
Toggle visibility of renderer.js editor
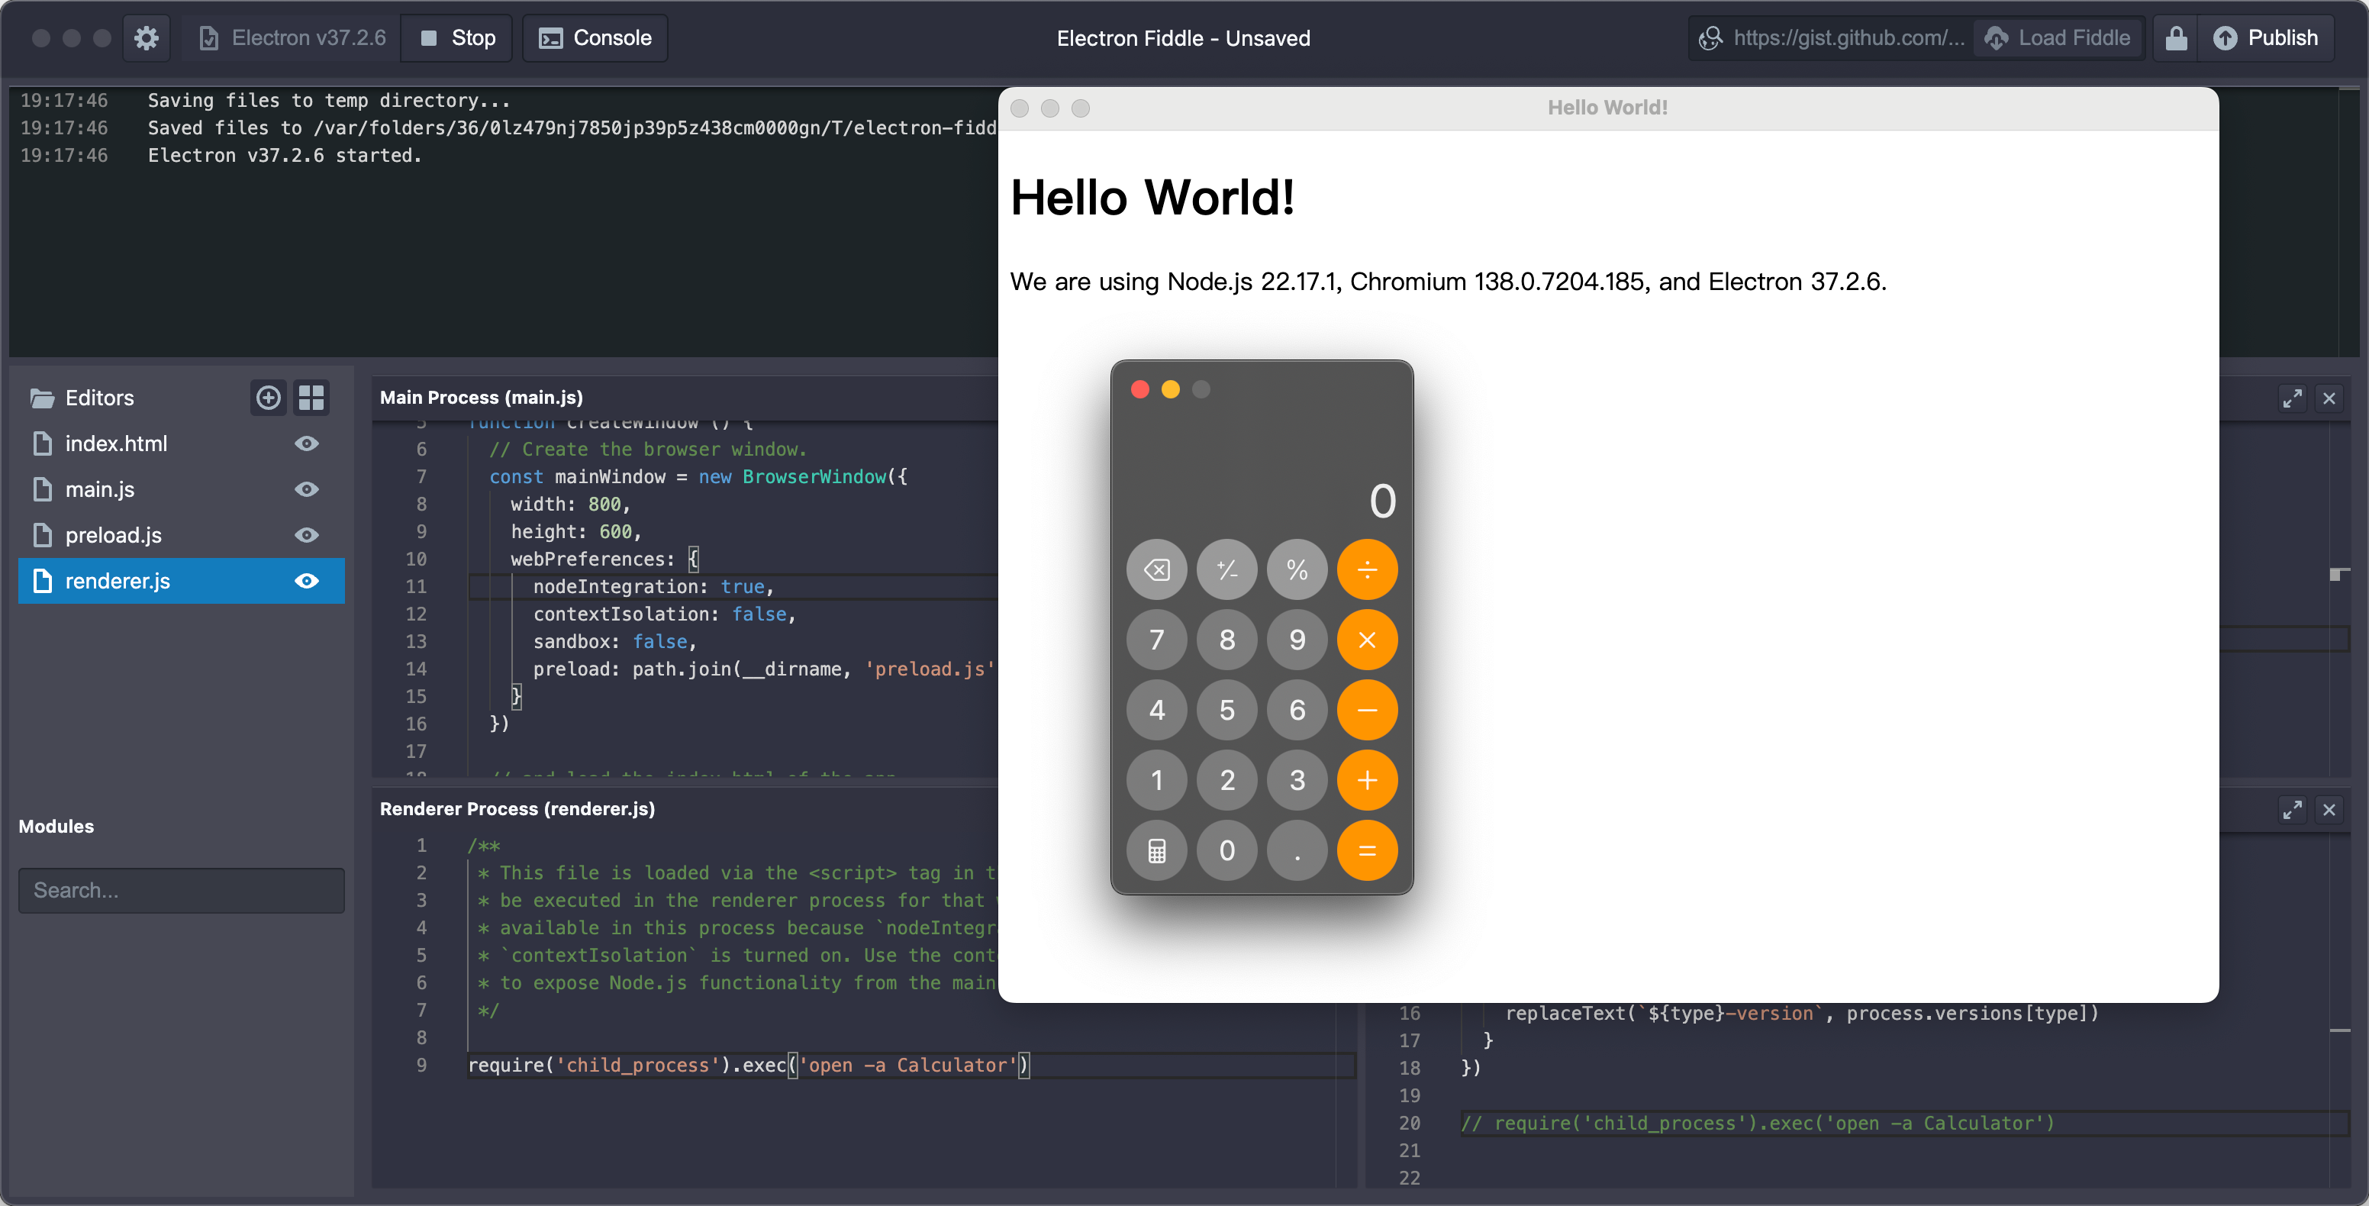click(307, 582)
